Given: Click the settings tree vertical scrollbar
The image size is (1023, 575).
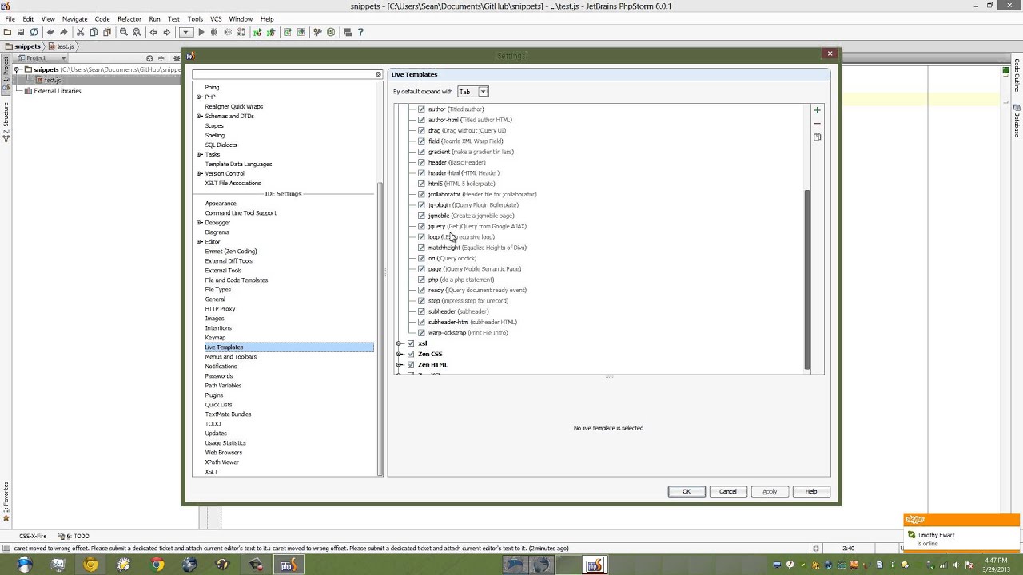Looking at the screenshot, I should [x=380, y=327].
